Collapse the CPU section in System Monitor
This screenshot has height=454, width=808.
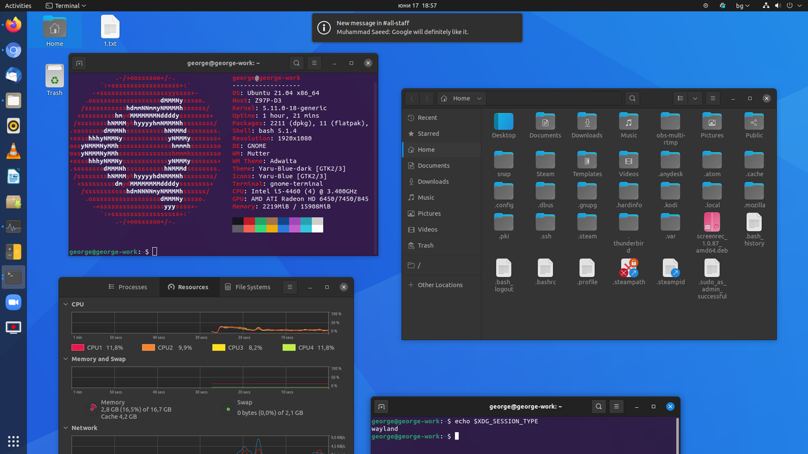tap(66, 304)
